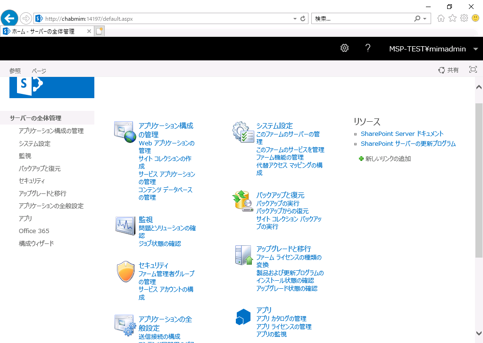Click the バックアップと復元 disk icon
The width and height of the screenshot is (483, 343).
pyautogui.click(x=243, y=201)
